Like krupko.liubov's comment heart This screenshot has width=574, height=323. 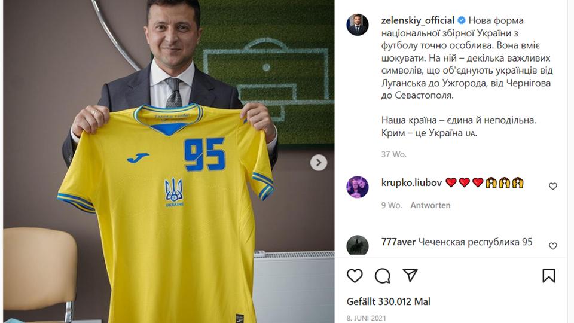[x=552, y=187]
